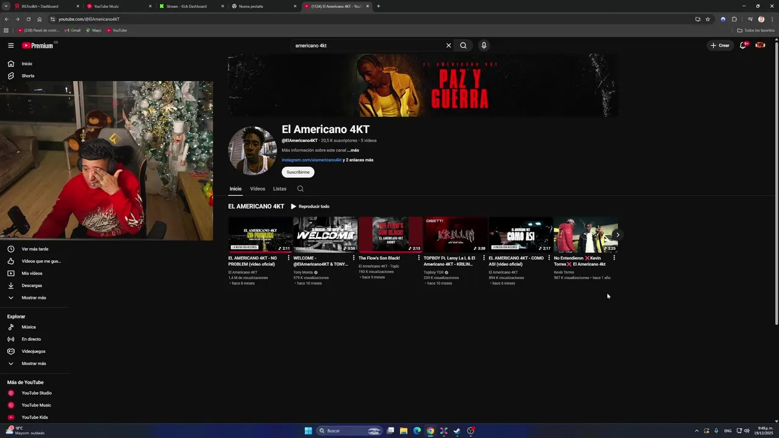Expand Mostrar más under Explorar

35,364
